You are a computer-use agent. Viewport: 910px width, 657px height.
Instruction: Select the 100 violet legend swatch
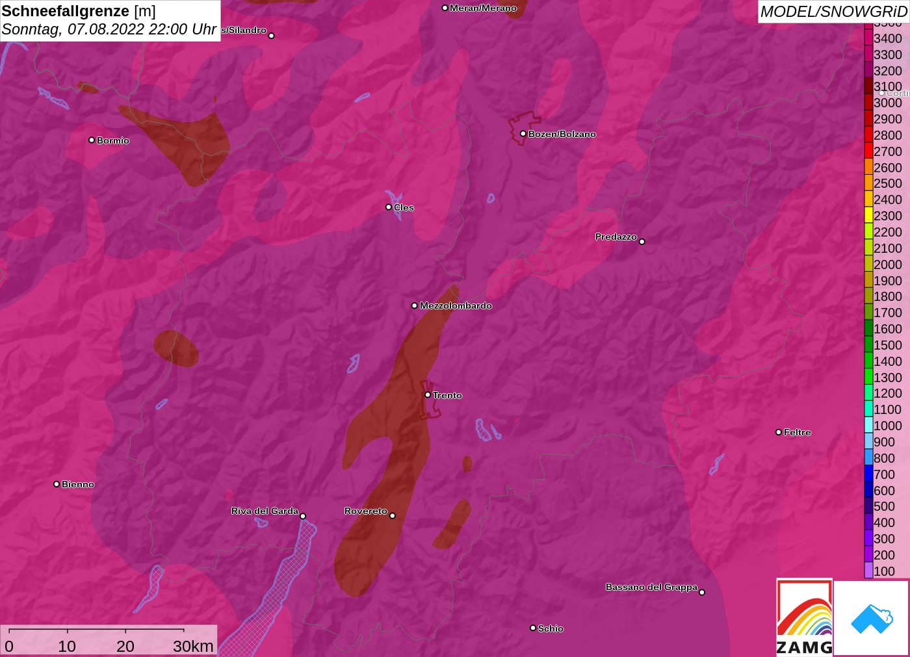point(868,571)
